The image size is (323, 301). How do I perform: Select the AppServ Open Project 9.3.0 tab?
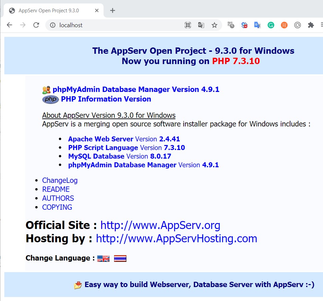[54, 11]
